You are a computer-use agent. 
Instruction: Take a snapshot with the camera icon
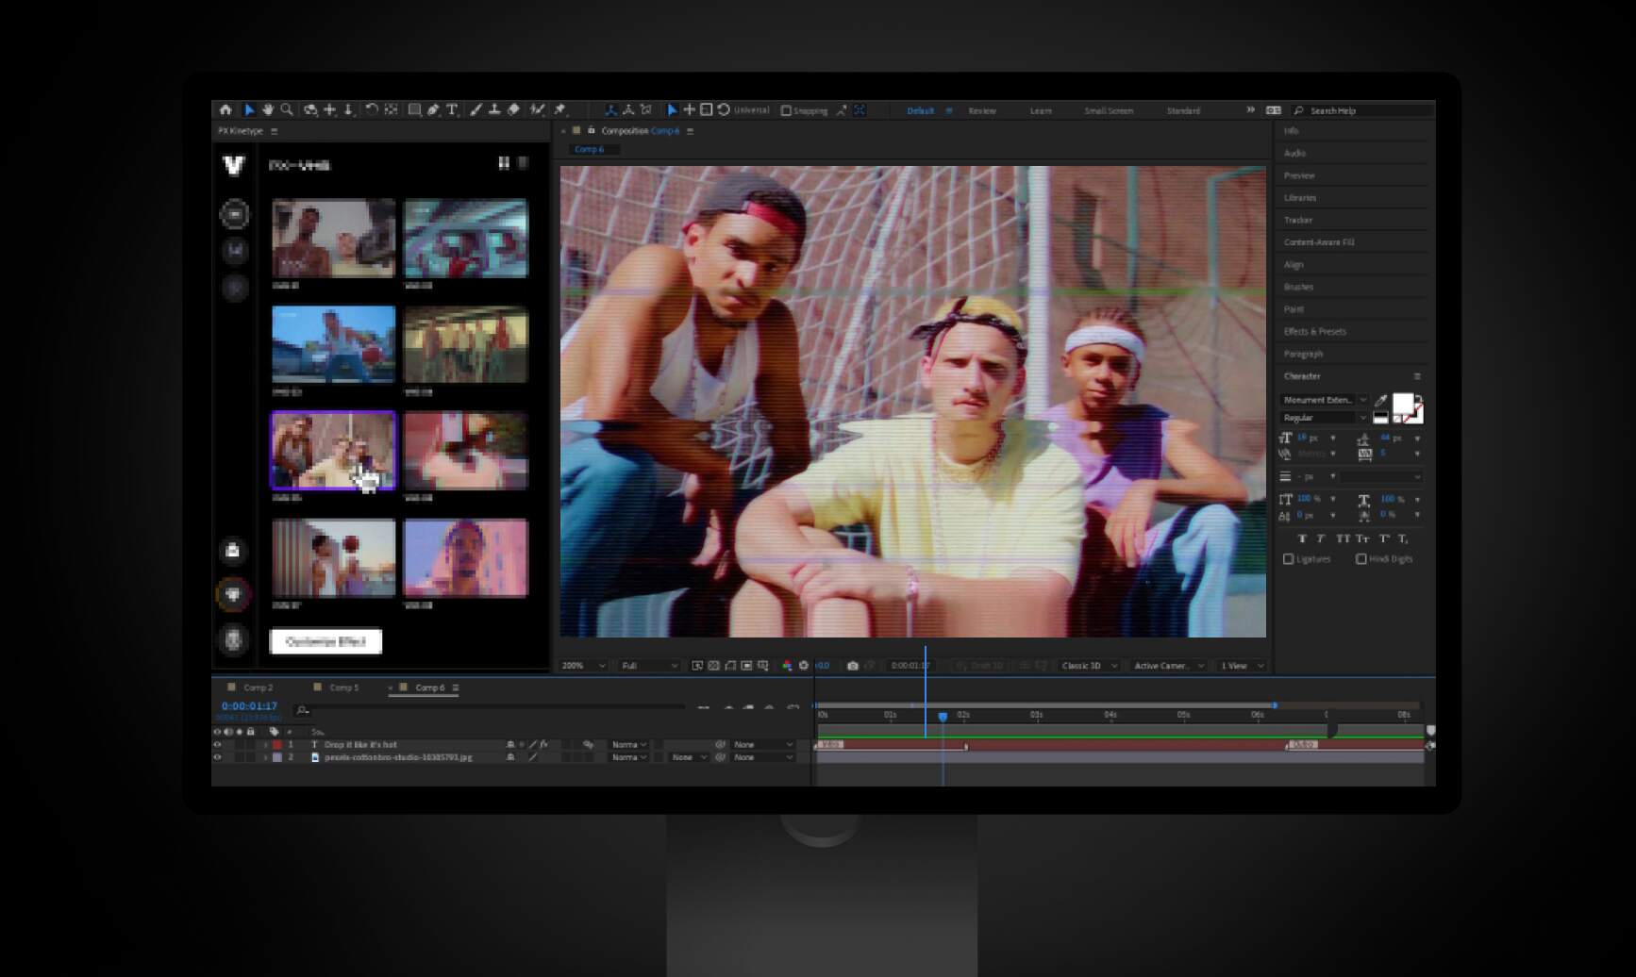(x=853, y=666)
